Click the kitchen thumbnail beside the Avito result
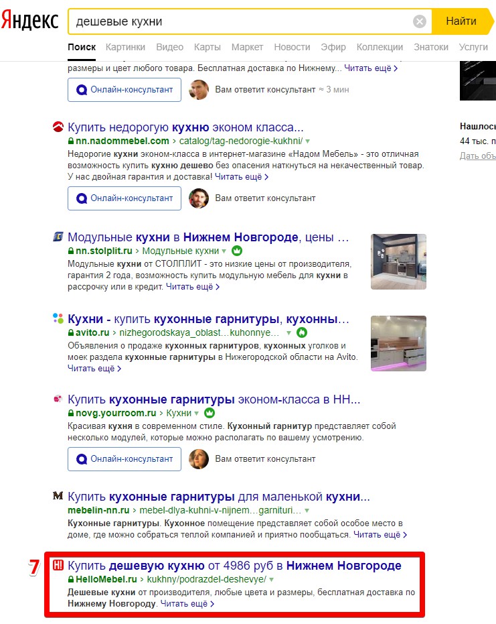This screenshot has height=624, width=496. (398, 343)
